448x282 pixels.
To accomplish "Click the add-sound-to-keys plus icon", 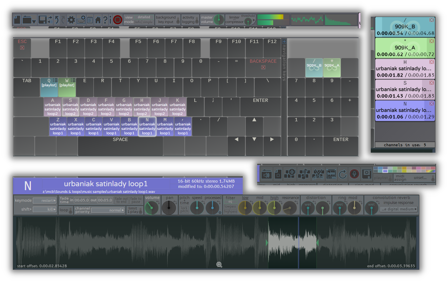I will (x=291, y=174).
